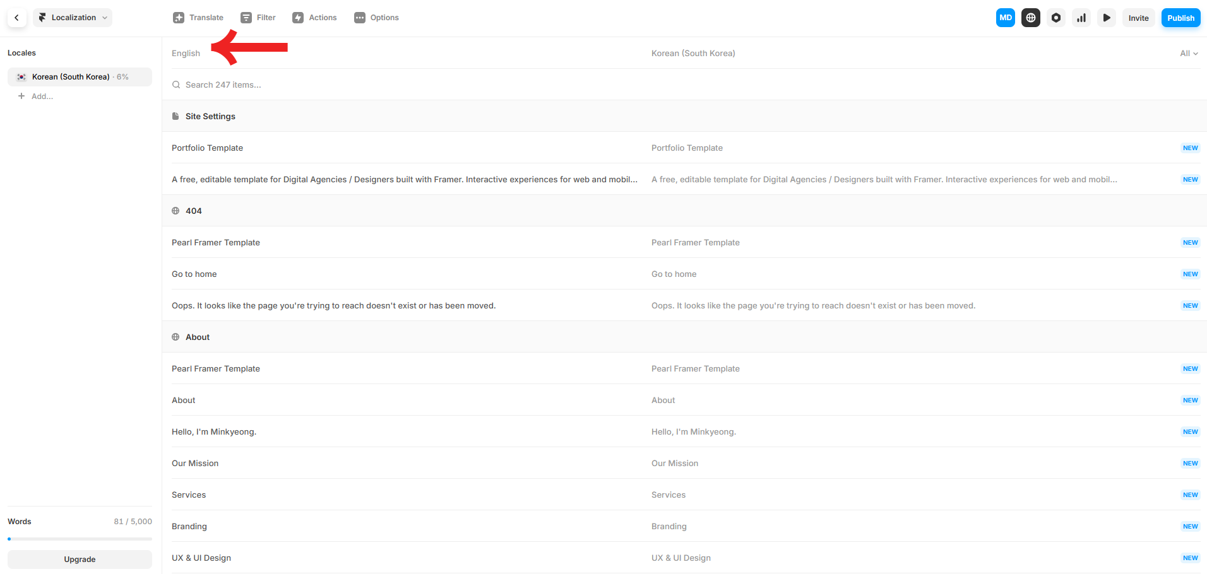Click English 'Branding' source text
The height and width of the screenshot is (574, 1207).
coord(189,526)
